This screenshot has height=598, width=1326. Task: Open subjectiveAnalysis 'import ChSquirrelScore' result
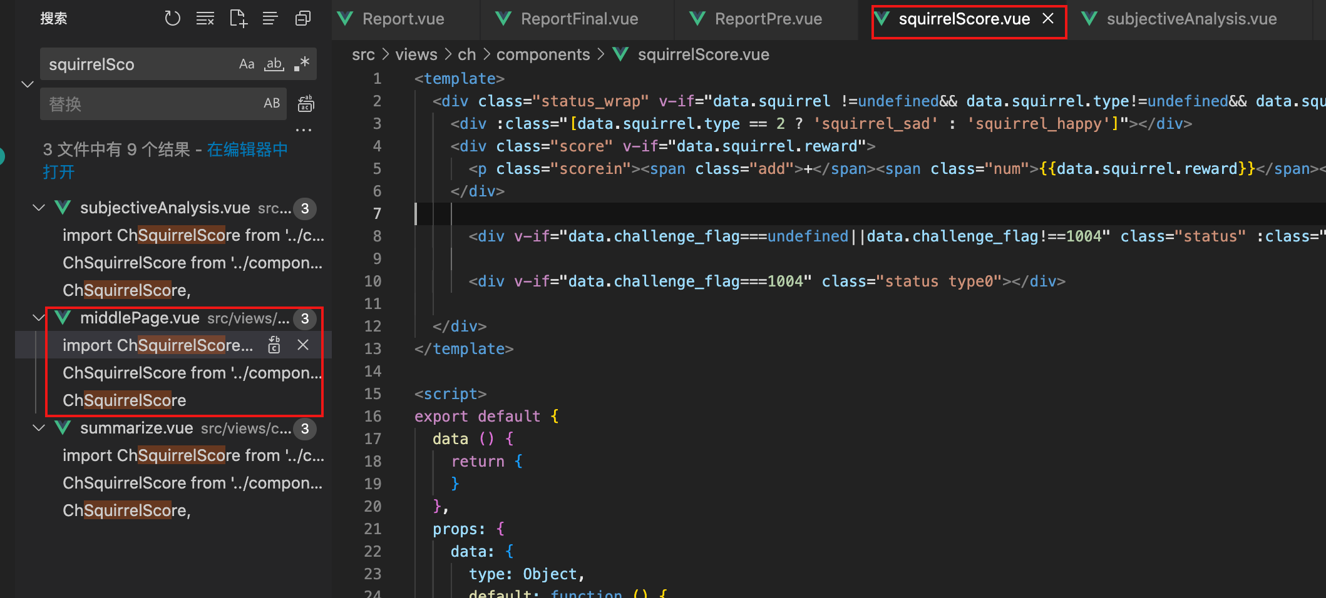(193, 235)
